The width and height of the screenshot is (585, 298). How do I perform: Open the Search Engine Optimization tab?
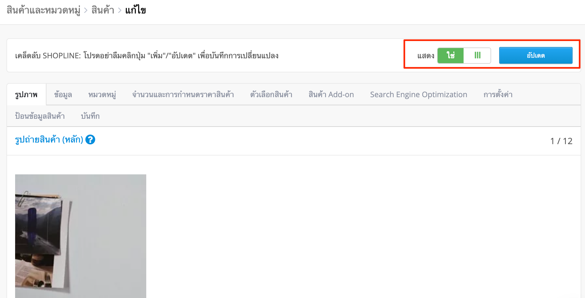(x=419, y=94)
